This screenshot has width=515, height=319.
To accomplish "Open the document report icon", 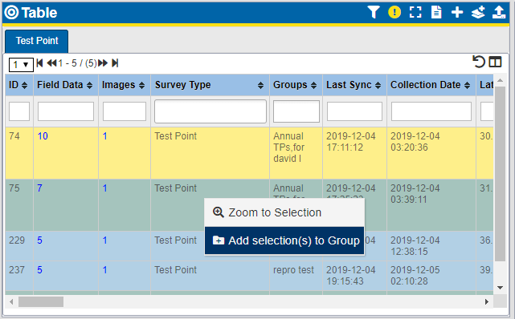I will click(x=436, y=13).
